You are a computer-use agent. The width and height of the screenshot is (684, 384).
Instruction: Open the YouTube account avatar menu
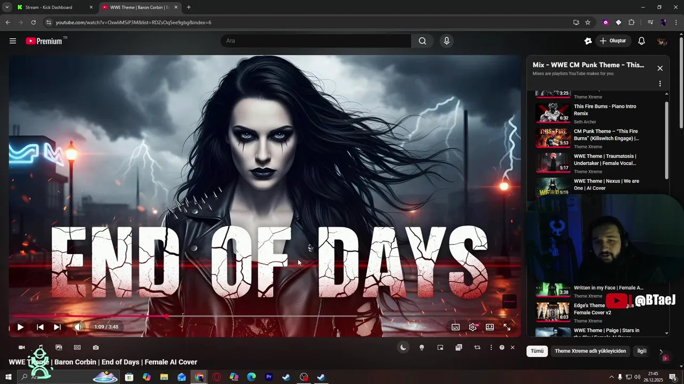coord(662,41)
